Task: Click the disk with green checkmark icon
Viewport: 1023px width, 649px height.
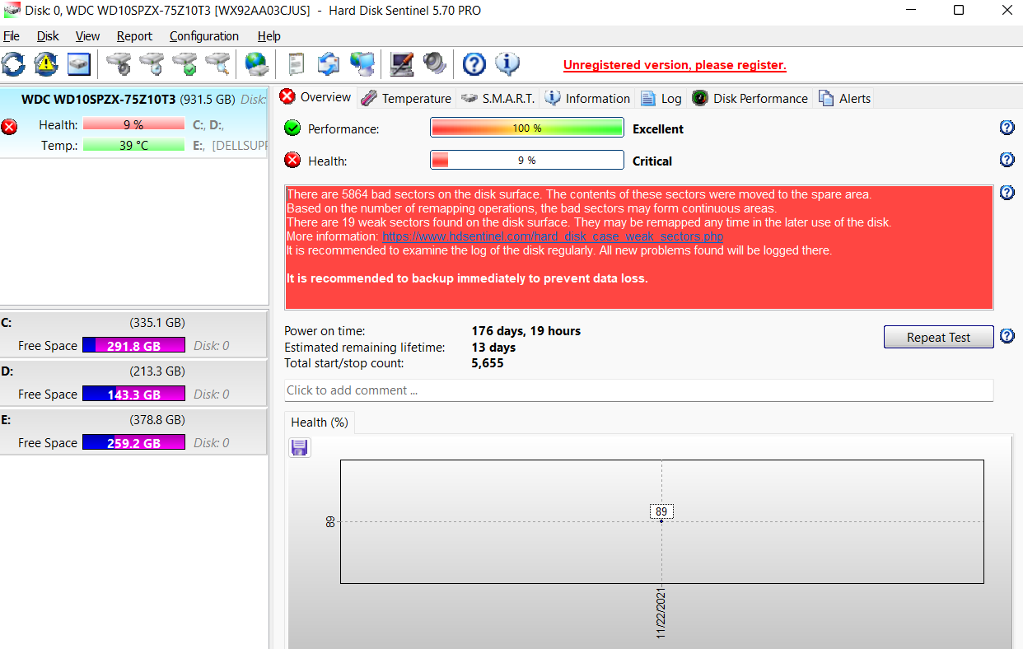Action: tap(185, 63)
